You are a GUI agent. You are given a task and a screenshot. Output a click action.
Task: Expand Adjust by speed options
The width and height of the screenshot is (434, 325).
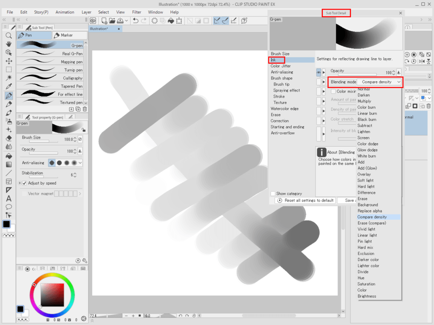point(19,183)
